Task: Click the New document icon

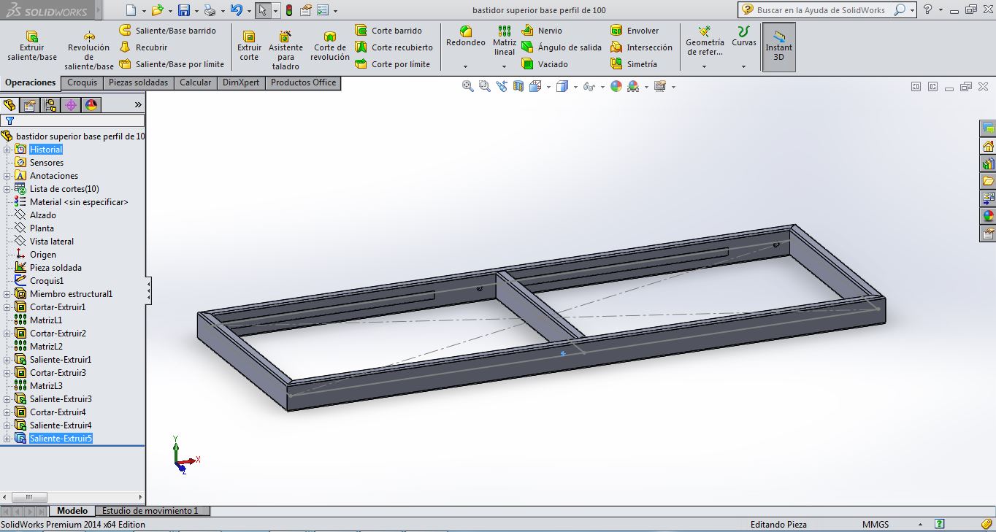Action: pos(131,10)
